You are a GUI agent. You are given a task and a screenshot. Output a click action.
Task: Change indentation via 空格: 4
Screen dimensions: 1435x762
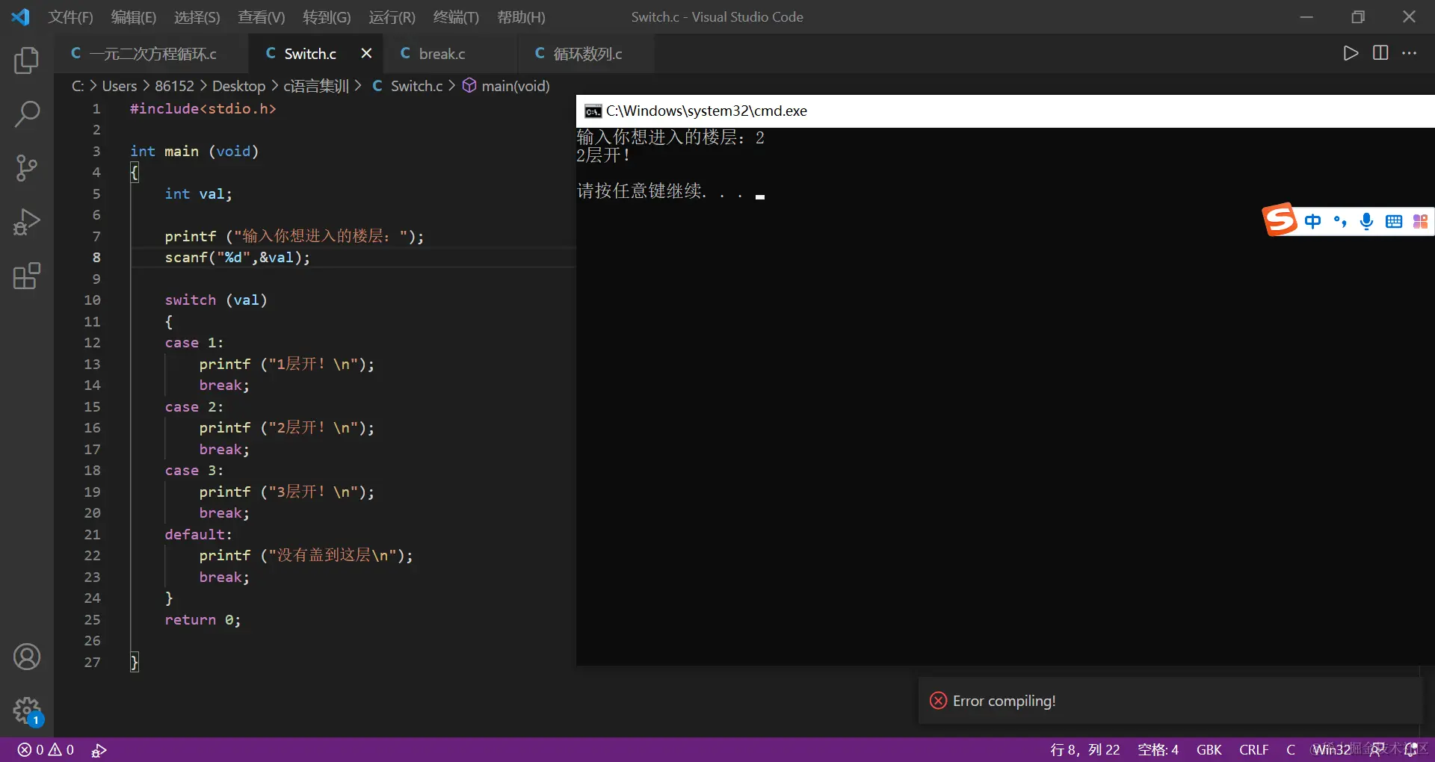[x=1158, y=749]
